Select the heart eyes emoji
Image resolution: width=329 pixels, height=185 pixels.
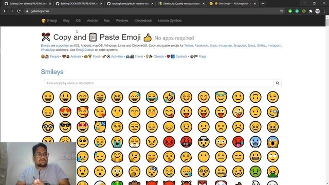tap(65, 112)
